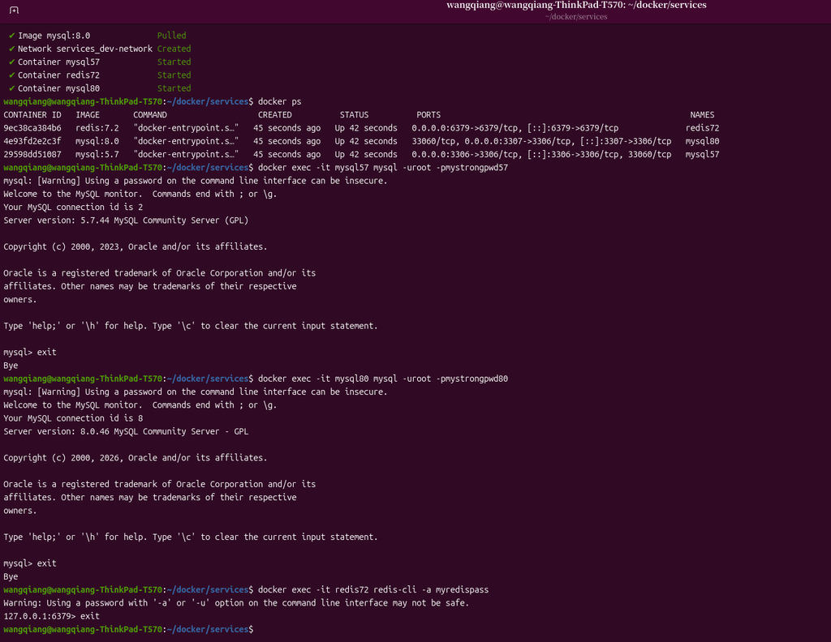Focus the last empty shell prompt line
The image size is (831, 642).
[129, 629]
